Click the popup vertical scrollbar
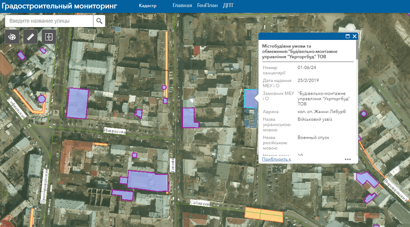 tap(357, 50)
